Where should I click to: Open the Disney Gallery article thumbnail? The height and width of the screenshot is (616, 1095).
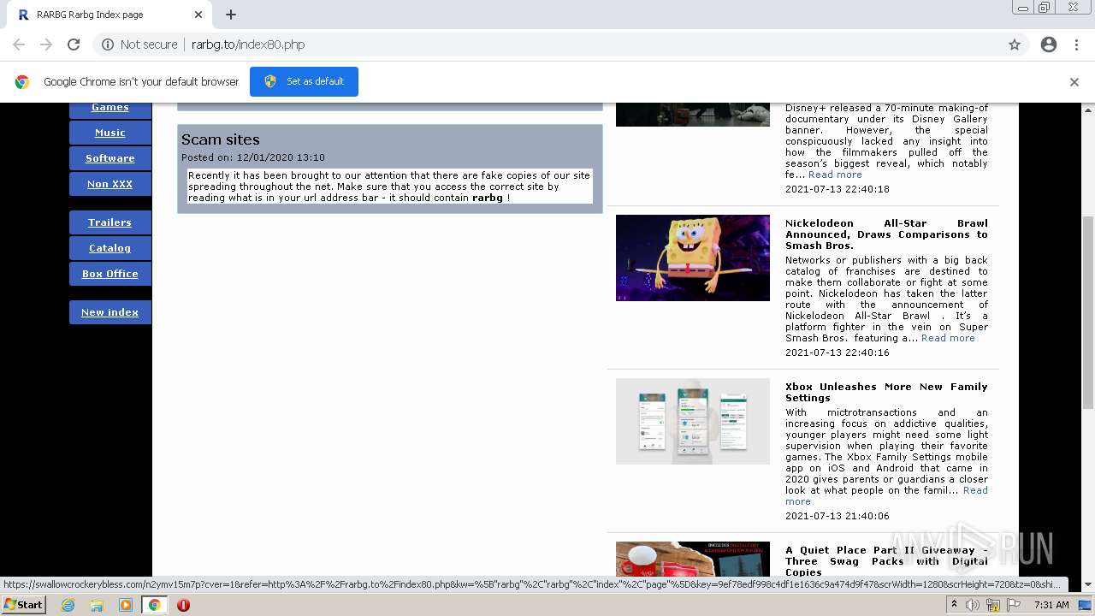(693, 115)
